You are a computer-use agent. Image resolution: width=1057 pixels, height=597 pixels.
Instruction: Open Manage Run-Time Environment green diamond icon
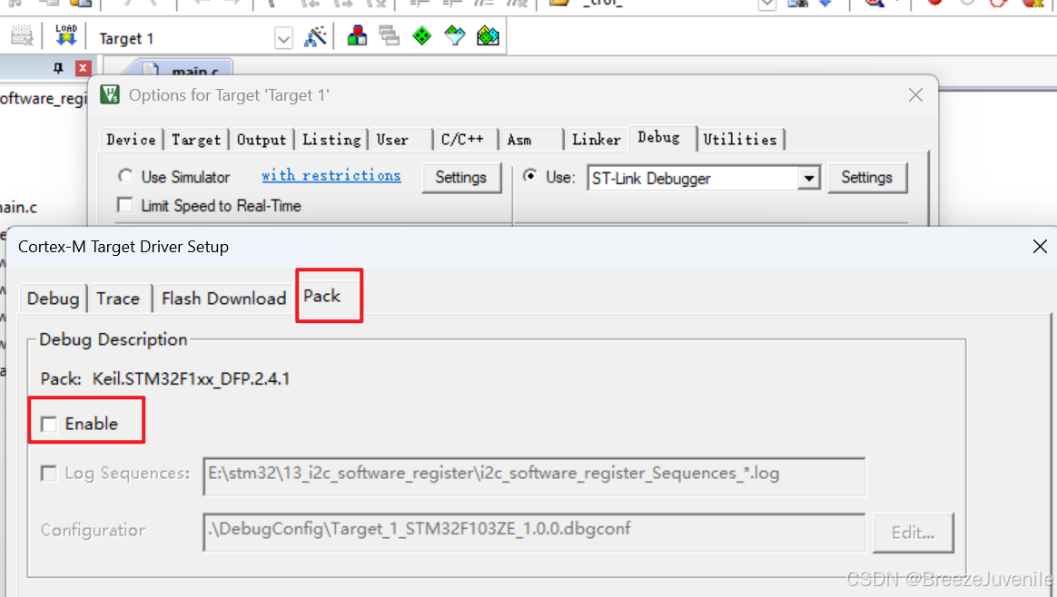pyautogui.click(x=422, y=35)
